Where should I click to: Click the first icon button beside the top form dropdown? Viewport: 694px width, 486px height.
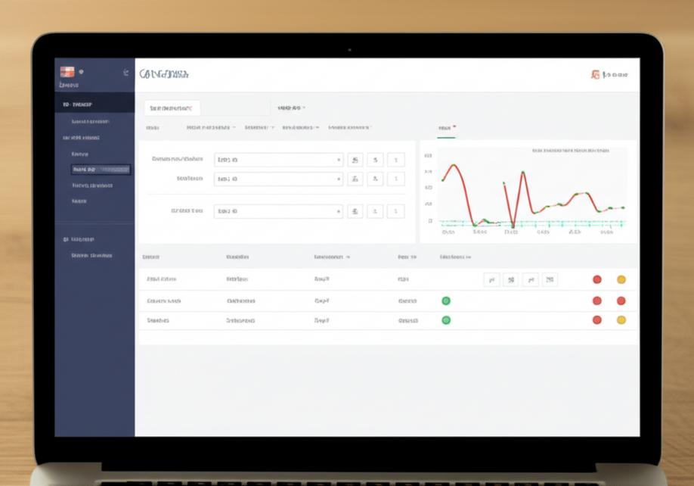355,160
